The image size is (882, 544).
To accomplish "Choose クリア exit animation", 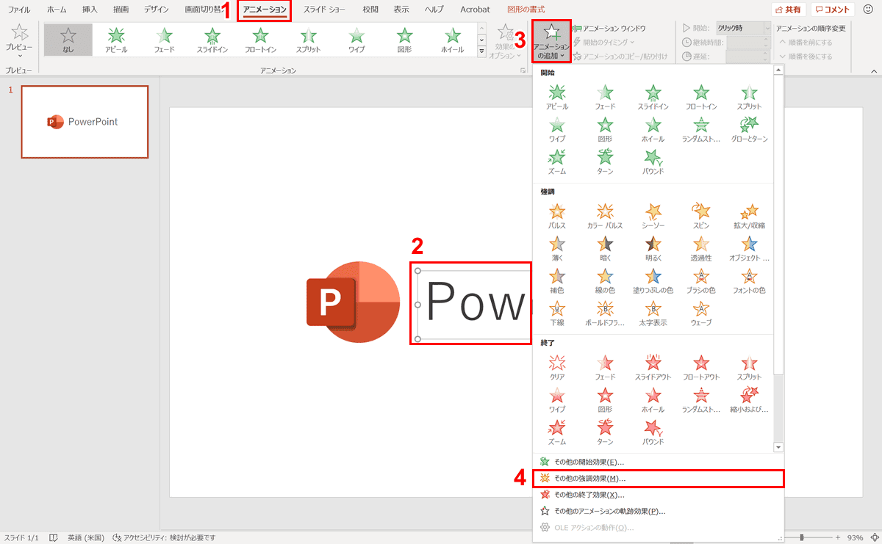I will click(557, 368).
